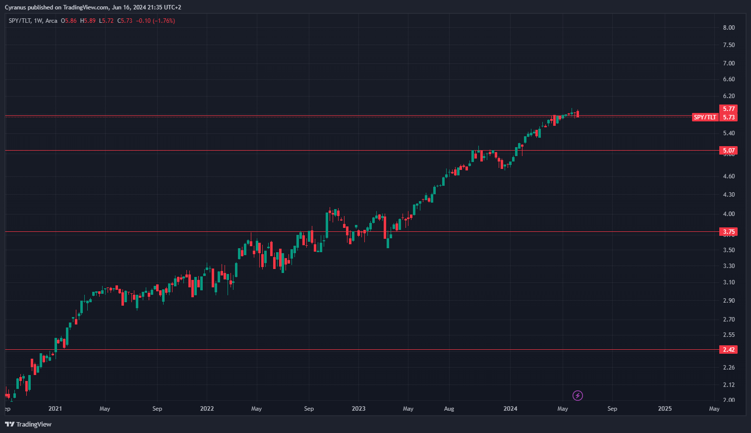Click the 2.90 price axis label
The image size is (751, 433).
click(729, 301)
